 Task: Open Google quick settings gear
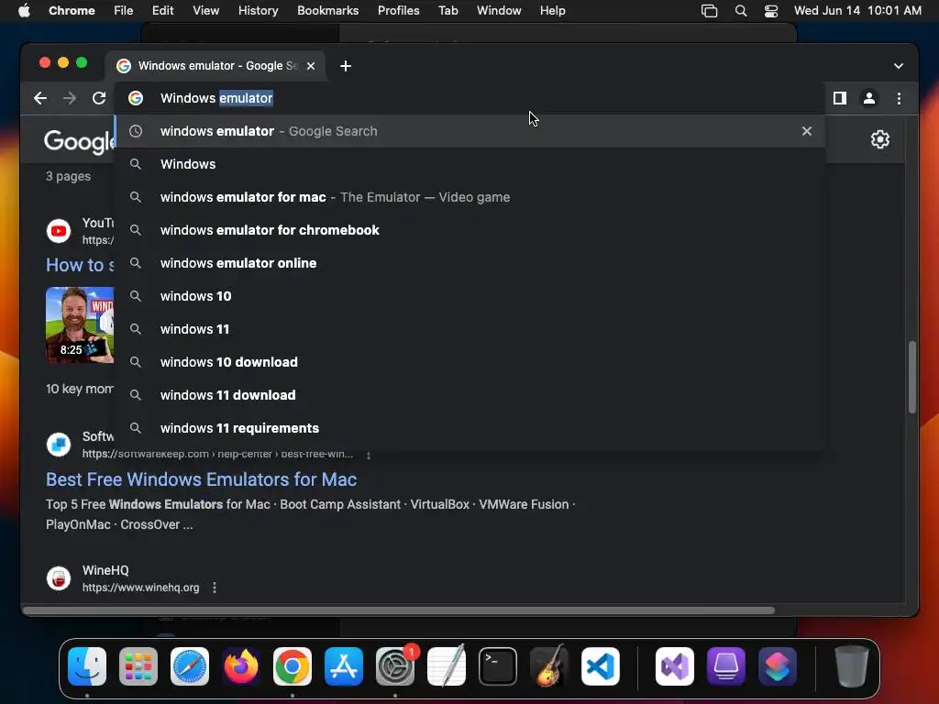tap(879, 139)
